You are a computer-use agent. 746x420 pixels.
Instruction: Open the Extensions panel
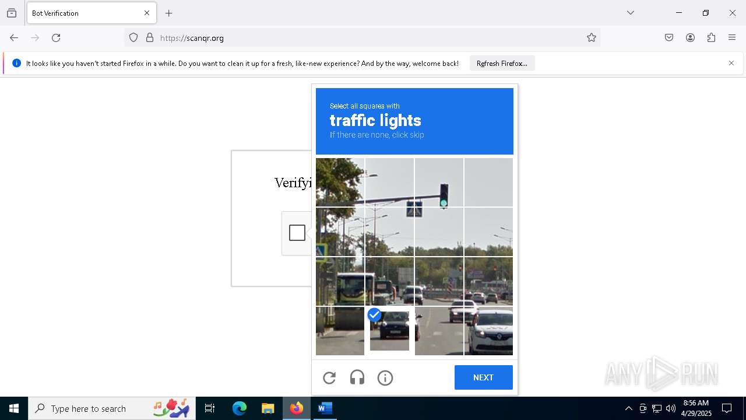click(711, 38)
